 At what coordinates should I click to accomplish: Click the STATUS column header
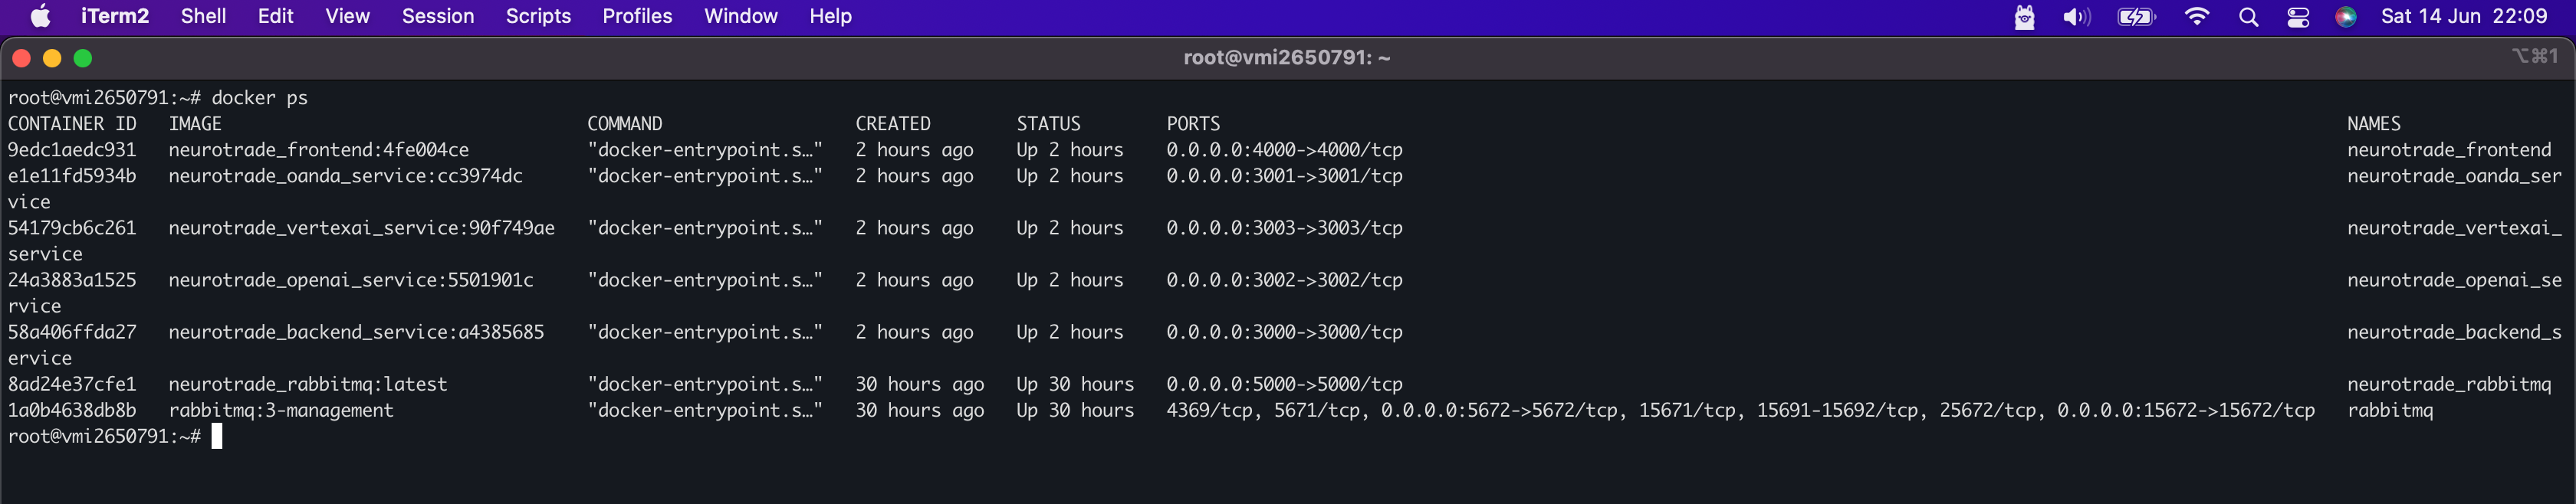pyautogui.click(x=1049, y=124)
